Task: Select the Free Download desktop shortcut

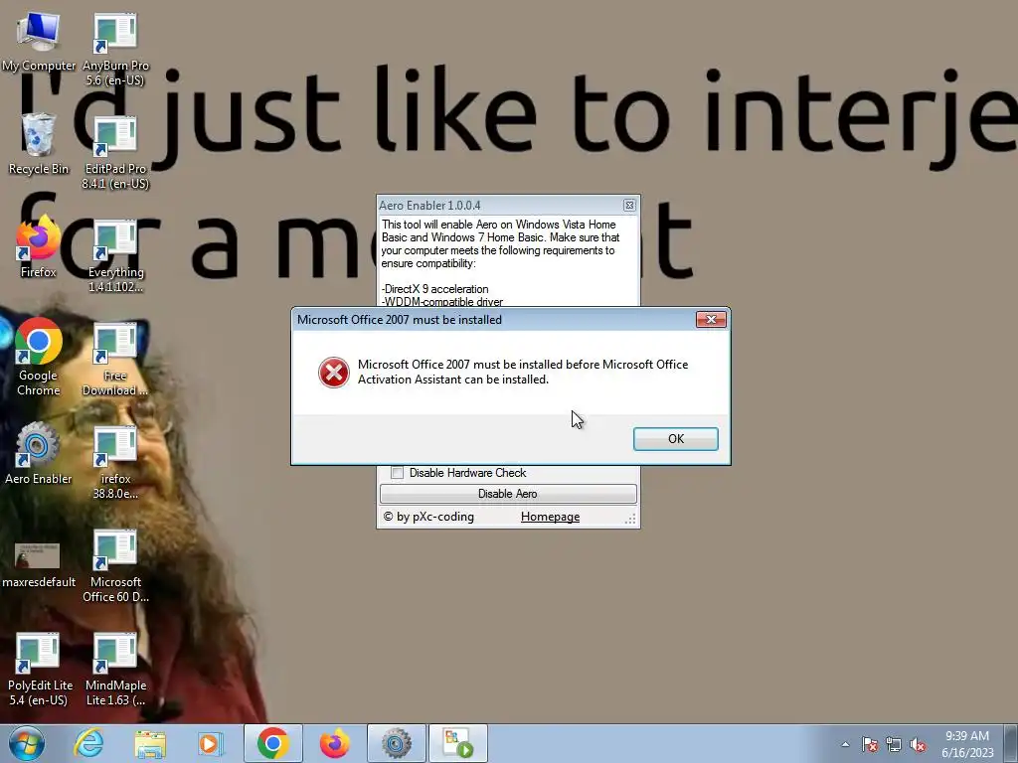Action: click(x=115, y=359)
